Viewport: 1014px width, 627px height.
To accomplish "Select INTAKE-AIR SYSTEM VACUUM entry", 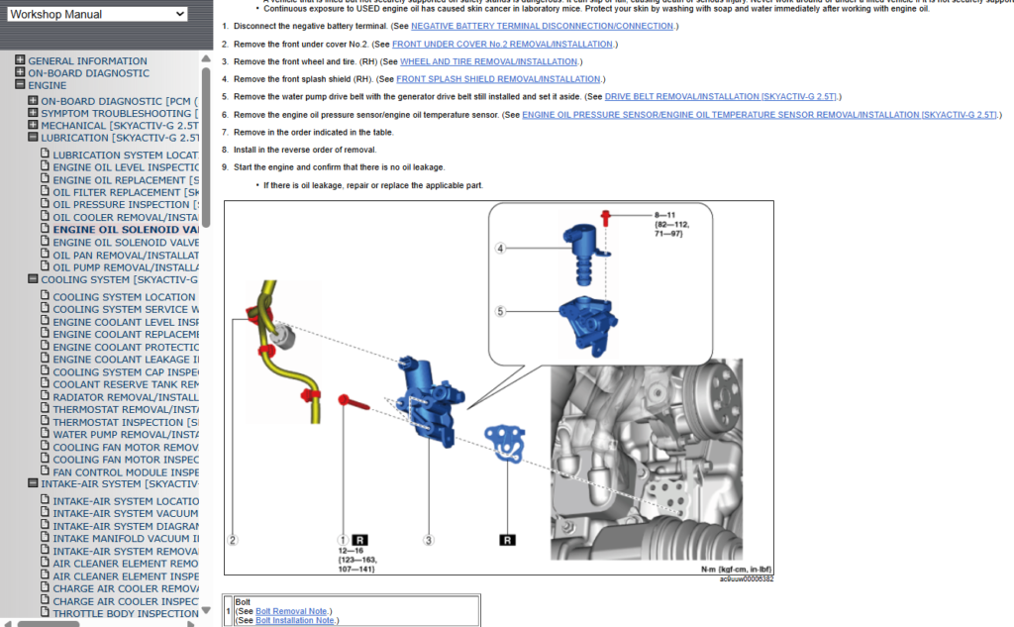I will (x=126, y=514).
